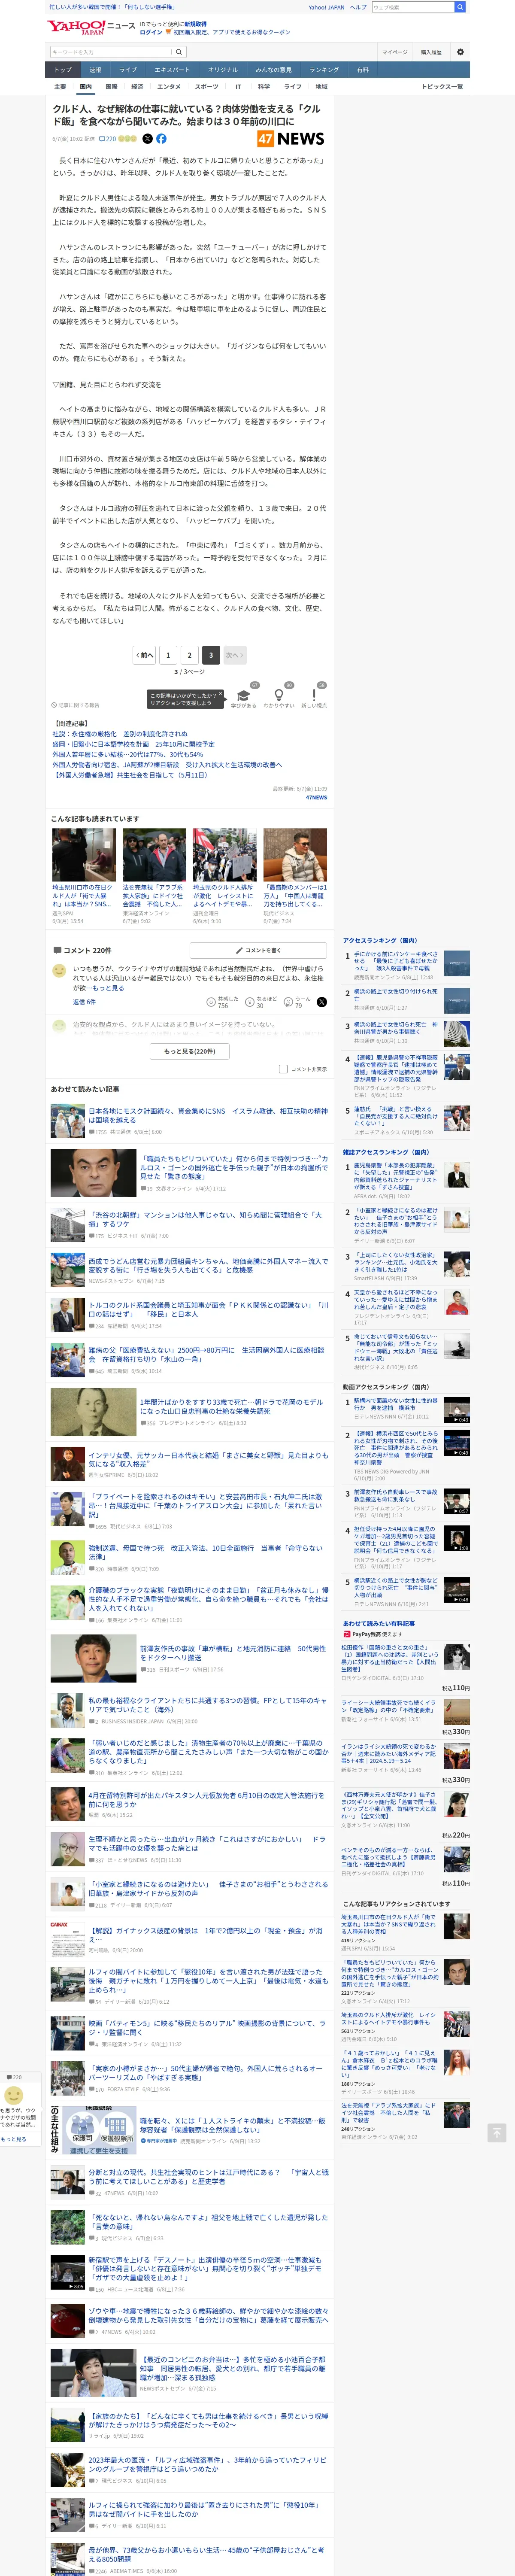Share article on X (Twitter) icon

click(x=147, y=139)
